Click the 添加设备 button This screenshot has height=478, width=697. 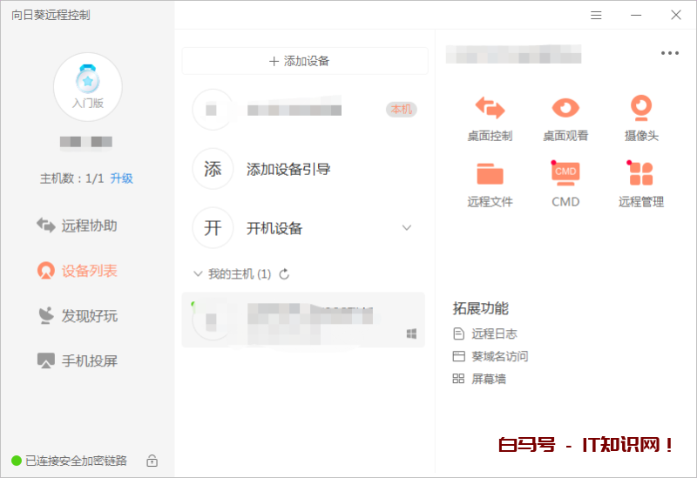(304, 61)
